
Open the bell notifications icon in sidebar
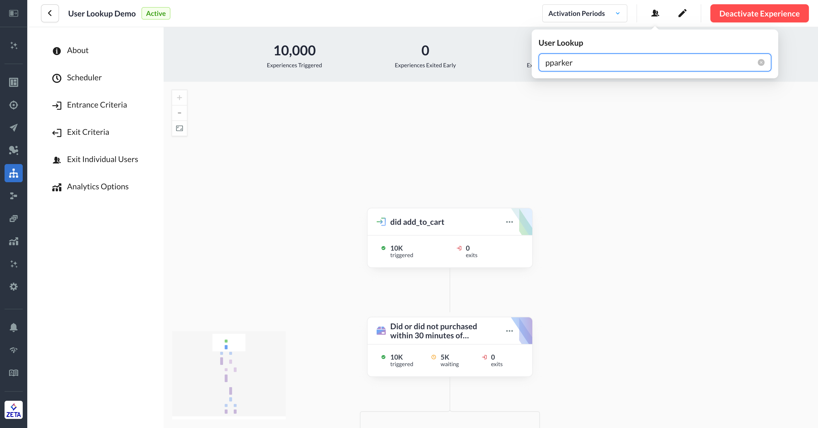[14, 327]
